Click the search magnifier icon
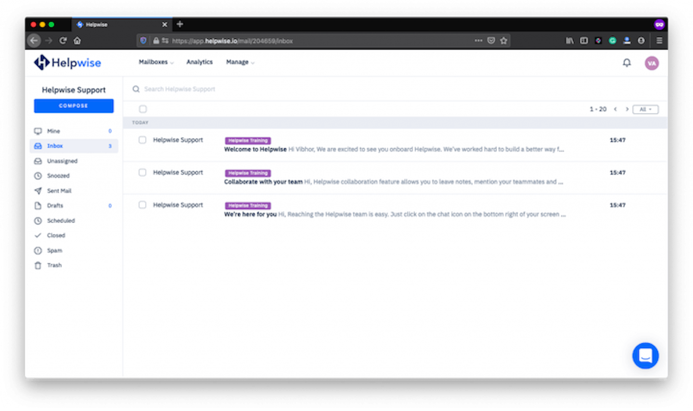Screen dimensions: 693x411 [136, 89]
